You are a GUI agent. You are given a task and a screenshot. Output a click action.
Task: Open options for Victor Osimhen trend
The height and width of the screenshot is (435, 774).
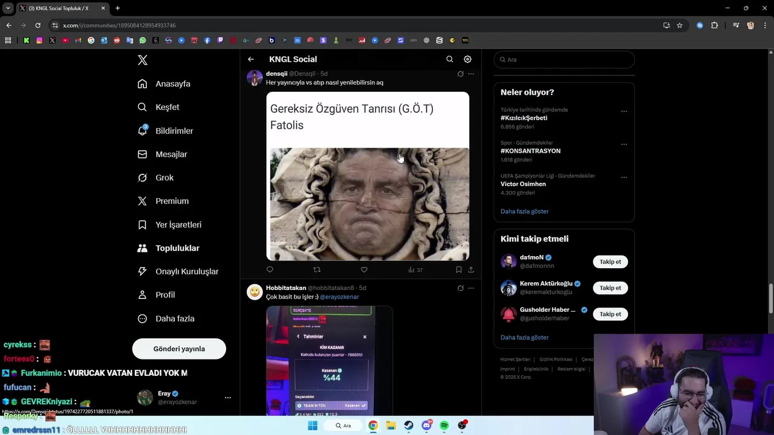click(624, 178)
